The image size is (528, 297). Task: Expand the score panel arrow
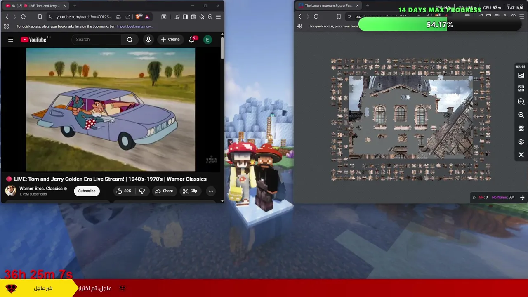pos(522,197)
